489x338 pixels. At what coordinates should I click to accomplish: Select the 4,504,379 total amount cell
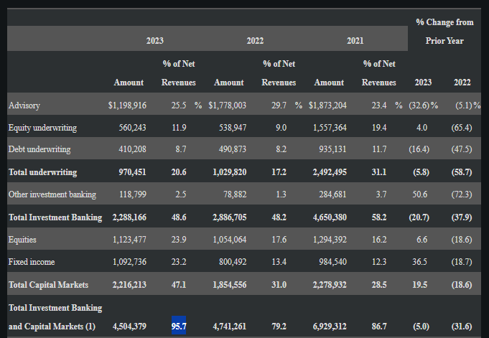click(129, 327)
